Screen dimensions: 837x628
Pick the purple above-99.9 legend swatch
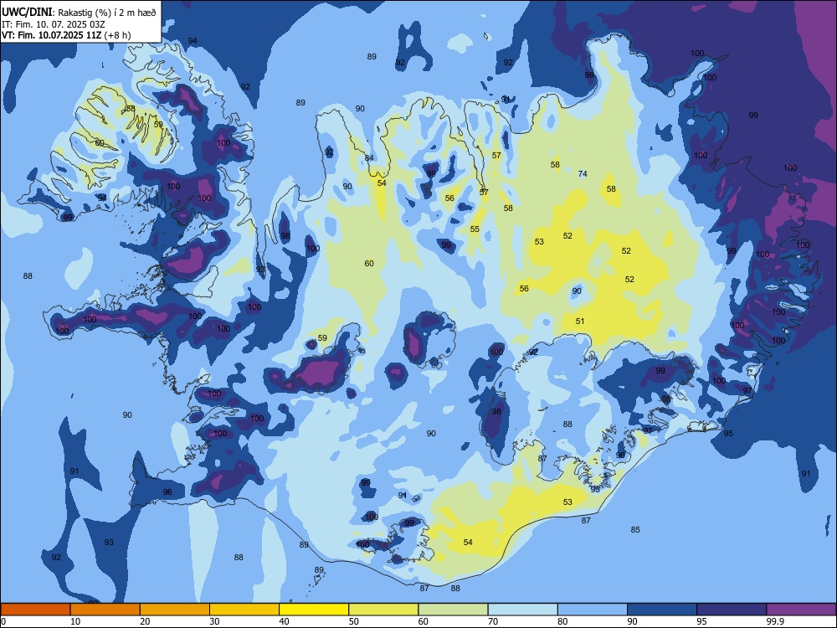[x=801, y=610]
